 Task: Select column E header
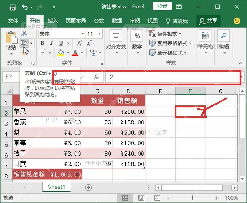[x=160, y=91]
